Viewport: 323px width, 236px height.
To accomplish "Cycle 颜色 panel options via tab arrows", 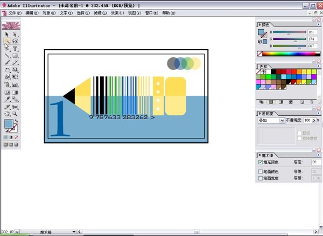I will [260, 25].
